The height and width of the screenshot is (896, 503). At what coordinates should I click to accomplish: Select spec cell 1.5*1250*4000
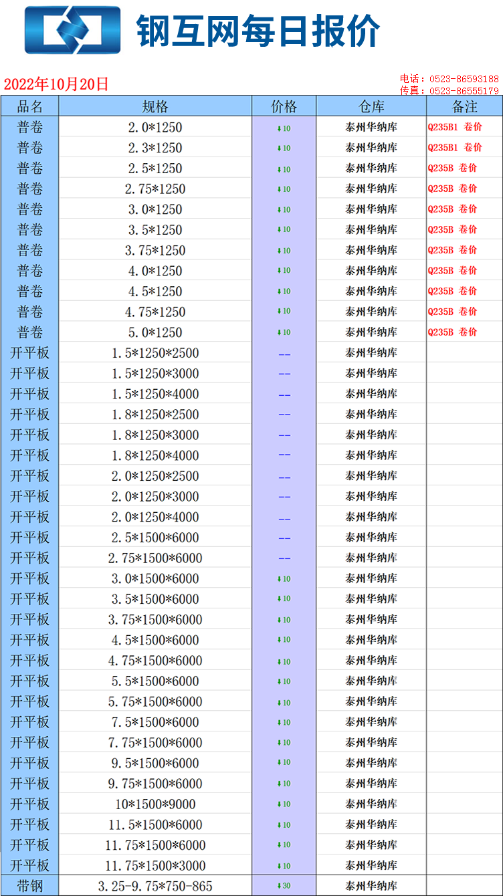click(x=155, y=394)
